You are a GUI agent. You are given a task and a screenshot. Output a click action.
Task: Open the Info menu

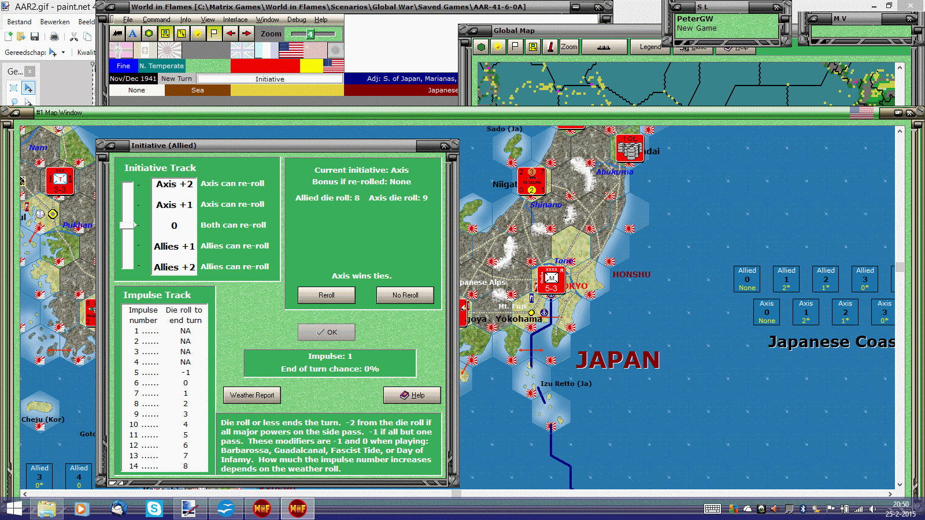tap(186, 20)
